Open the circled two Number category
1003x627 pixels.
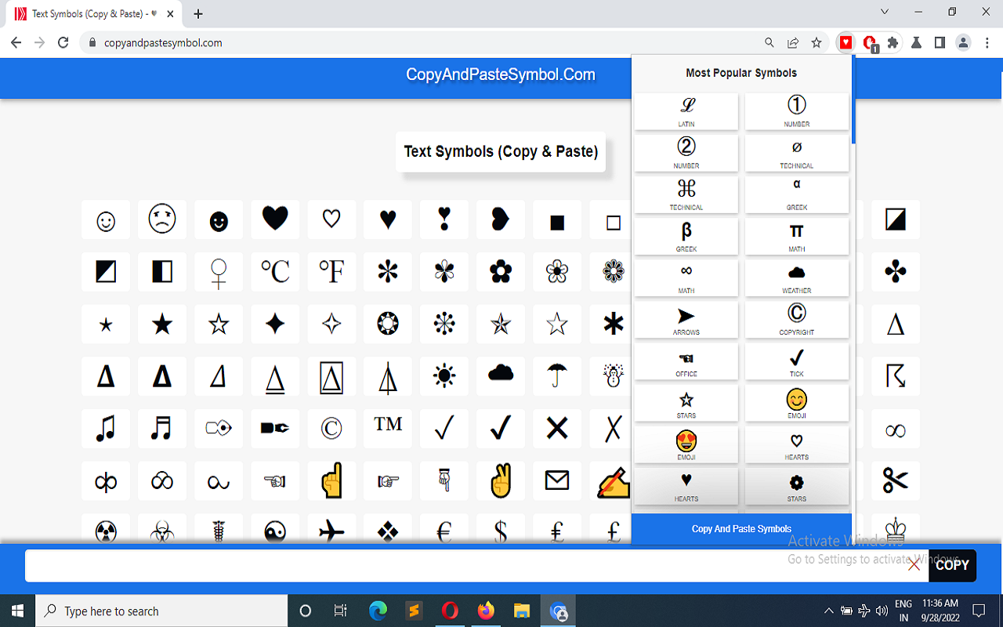point(686,153)
